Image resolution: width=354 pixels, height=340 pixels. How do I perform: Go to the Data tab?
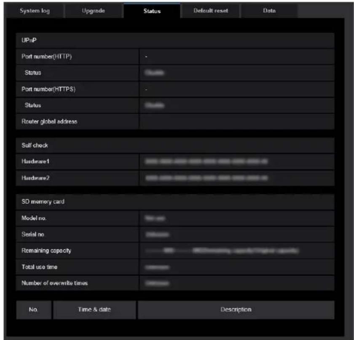[269, 11]
